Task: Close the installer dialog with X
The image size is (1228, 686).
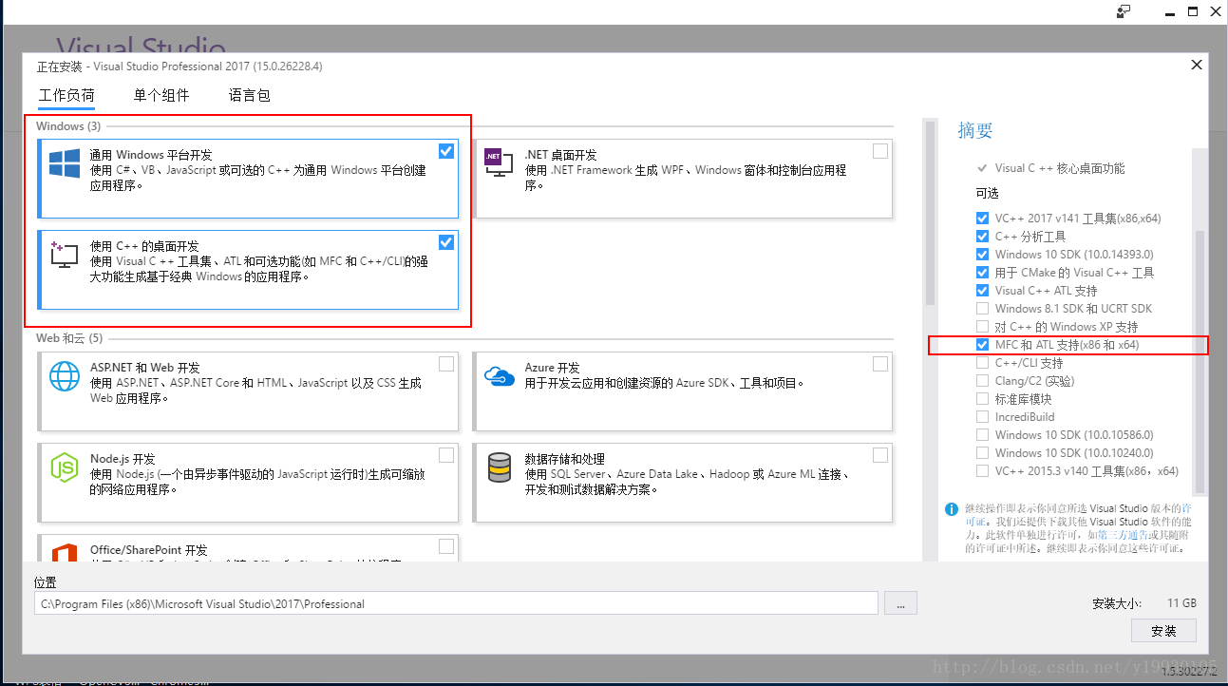Action: [1196, 65]
